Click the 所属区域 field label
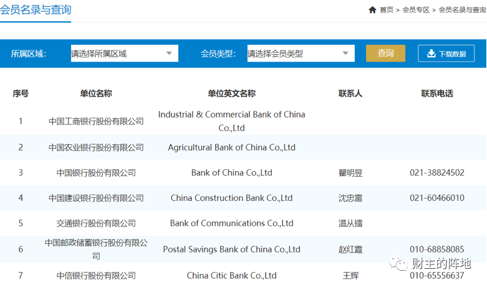The height and width of the screenshot is (285, 487). point(28,54)
